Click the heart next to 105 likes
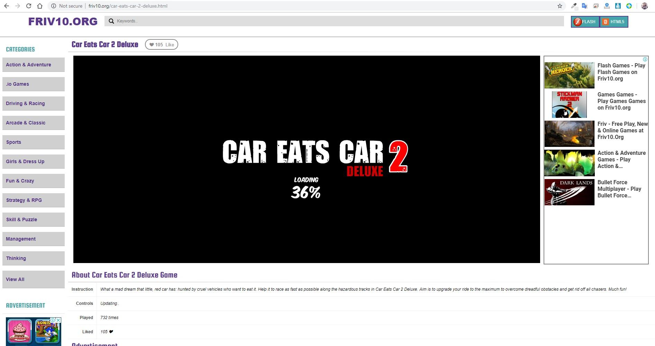 tap(152, 45)
